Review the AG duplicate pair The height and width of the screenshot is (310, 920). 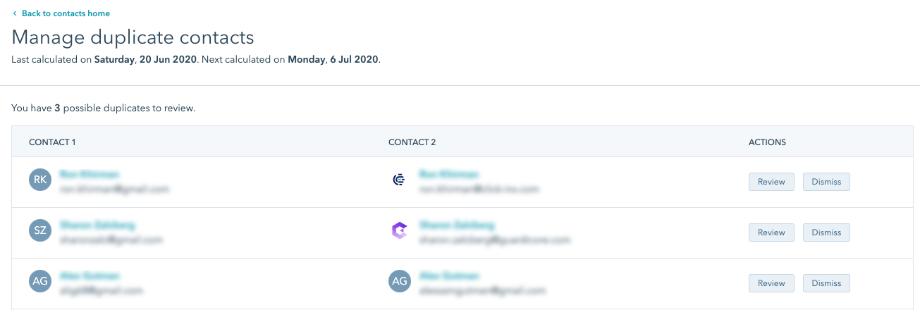tap(771, 283)
